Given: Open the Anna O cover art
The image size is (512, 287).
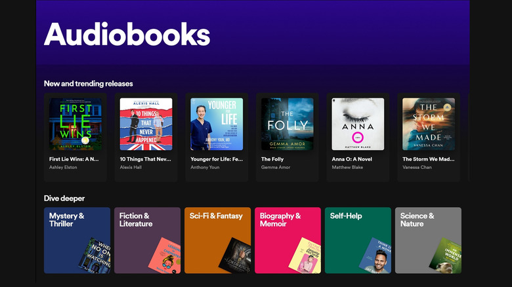Looking at the screenshot, I should click(358, 124).
